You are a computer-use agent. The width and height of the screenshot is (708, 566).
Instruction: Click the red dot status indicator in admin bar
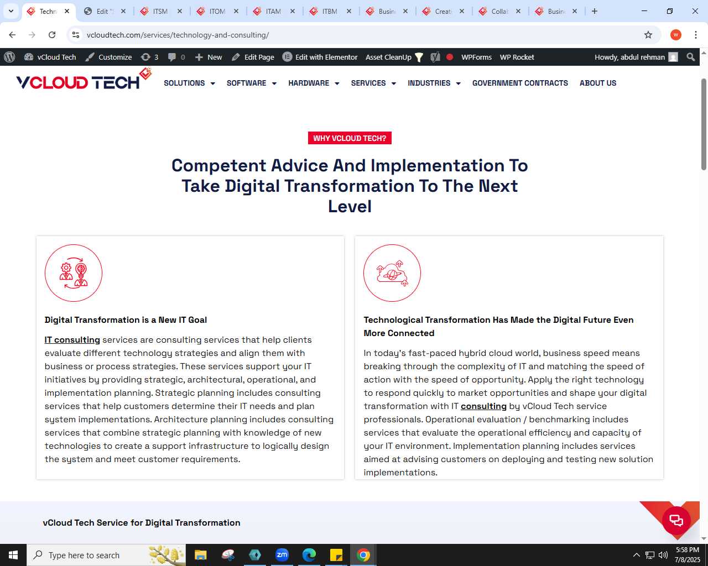point(450,57)
